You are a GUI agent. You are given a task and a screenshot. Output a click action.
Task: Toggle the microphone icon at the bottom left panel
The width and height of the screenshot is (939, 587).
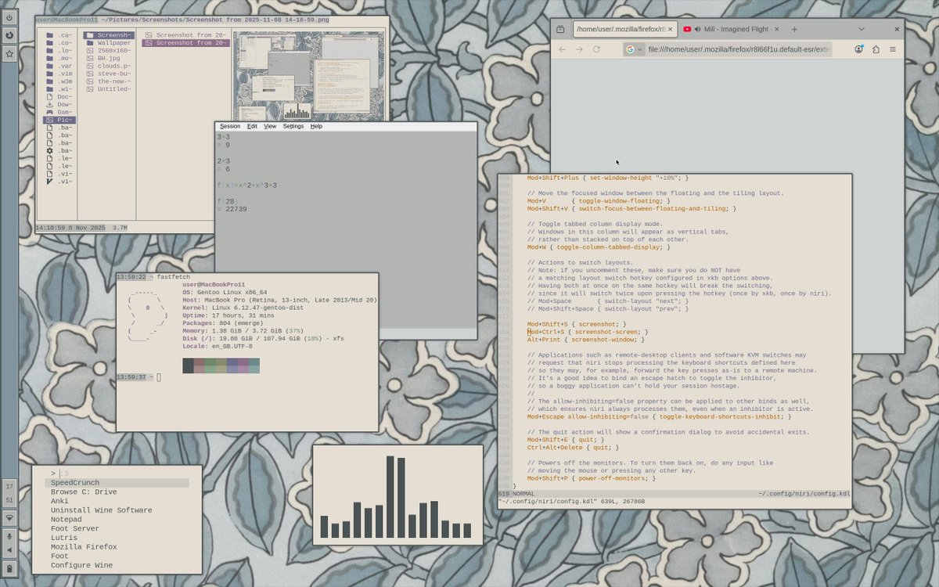click(x=9, y=537)
